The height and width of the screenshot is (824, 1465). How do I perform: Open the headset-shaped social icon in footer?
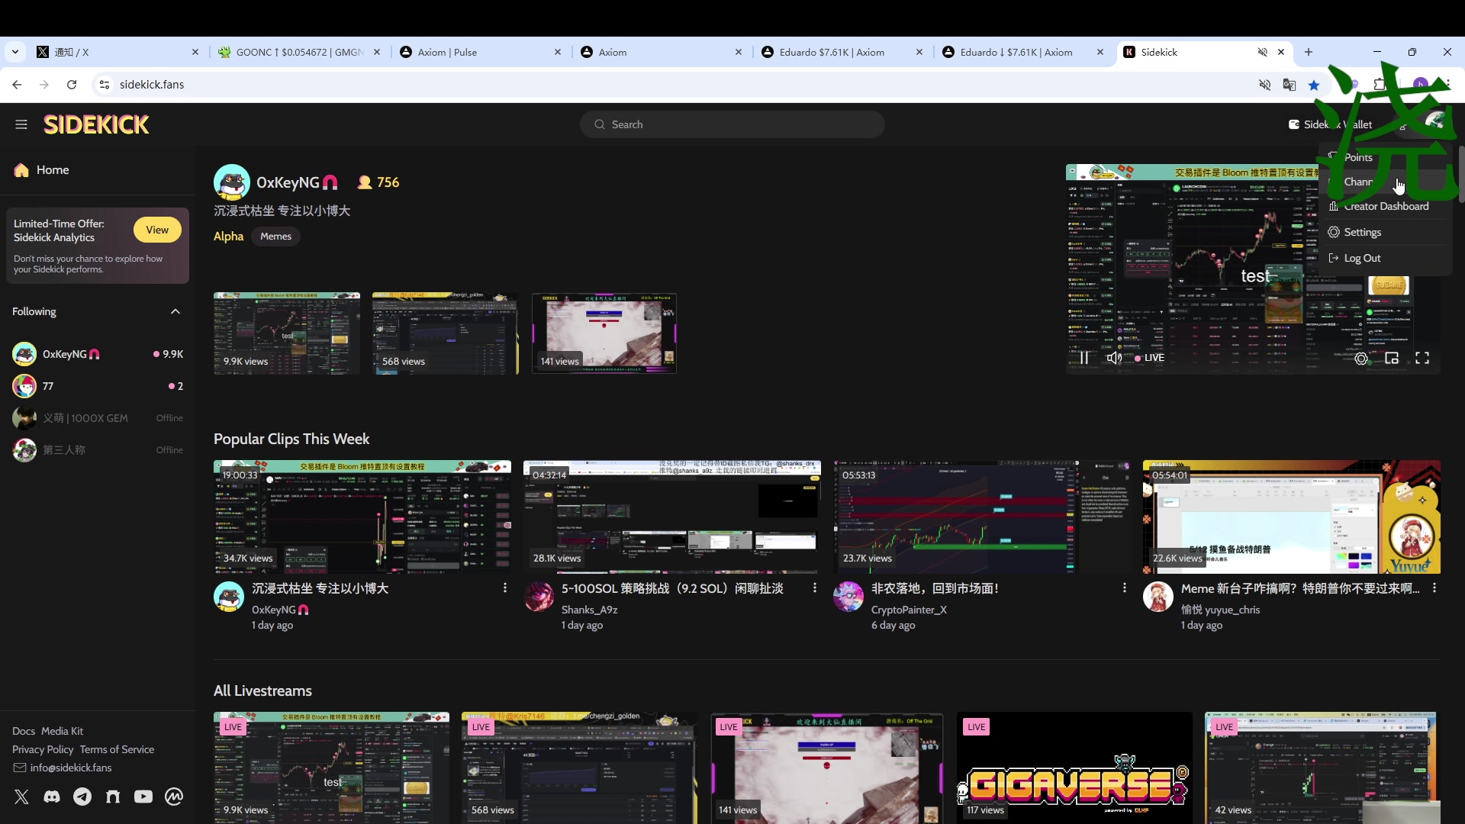113,797
